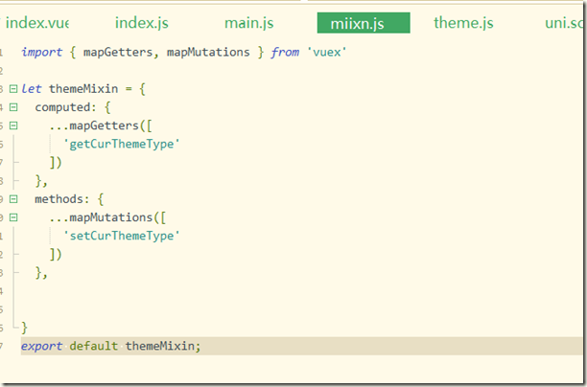Fold the mapMutations array block
This screenshot has height=387, width=587.
[13, 216]
